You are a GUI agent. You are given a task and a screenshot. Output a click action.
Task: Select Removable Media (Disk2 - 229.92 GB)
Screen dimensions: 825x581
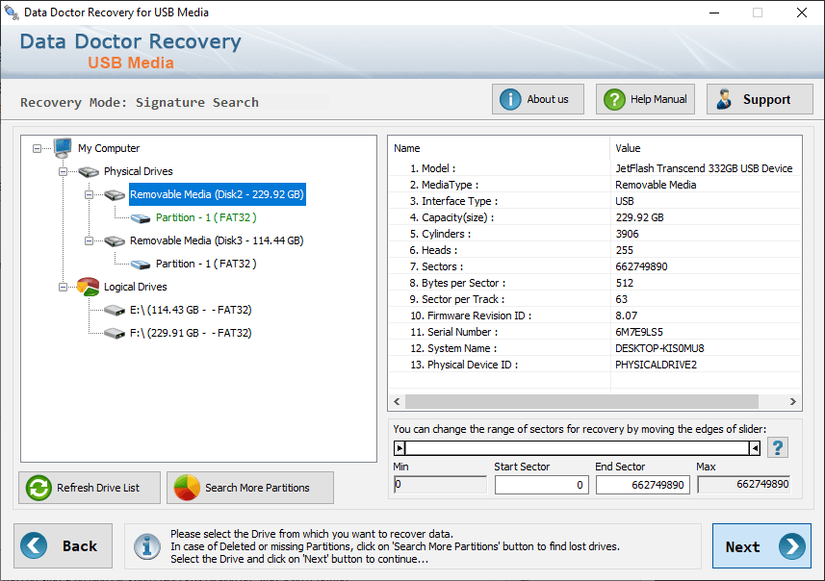[217, 194]
